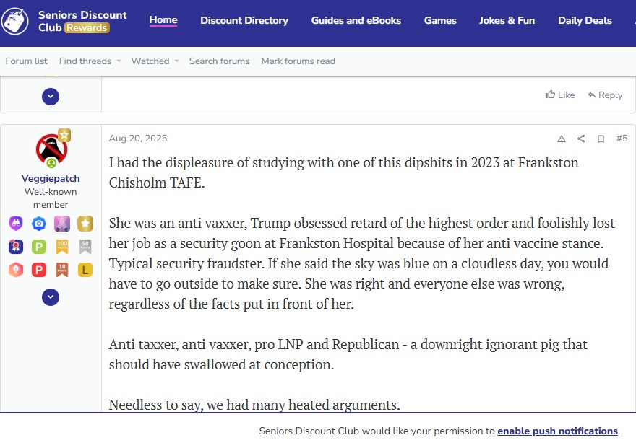
Task: Click the red P badge
Action: click(39, 270)
